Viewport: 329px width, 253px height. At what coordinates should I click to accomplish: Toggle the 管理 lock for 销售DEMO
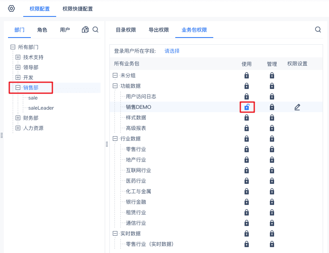272,107
